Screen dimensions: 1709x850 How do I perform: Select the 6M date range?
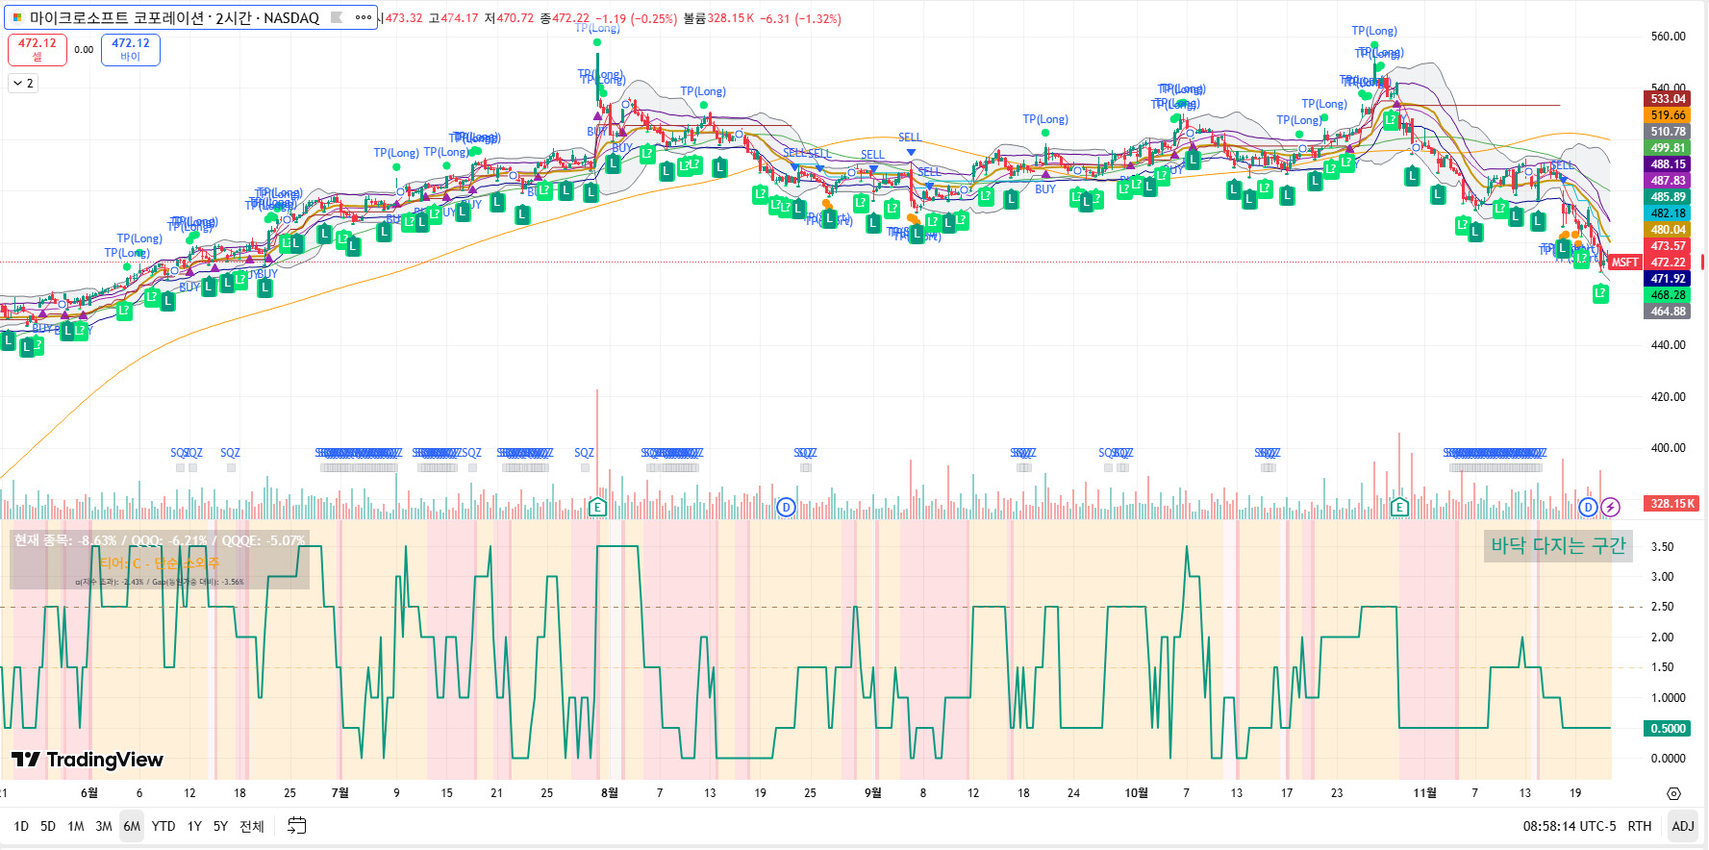132,826
